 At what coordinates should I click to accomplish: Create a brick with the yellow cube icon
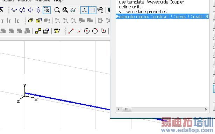click(x=30, y=21)
